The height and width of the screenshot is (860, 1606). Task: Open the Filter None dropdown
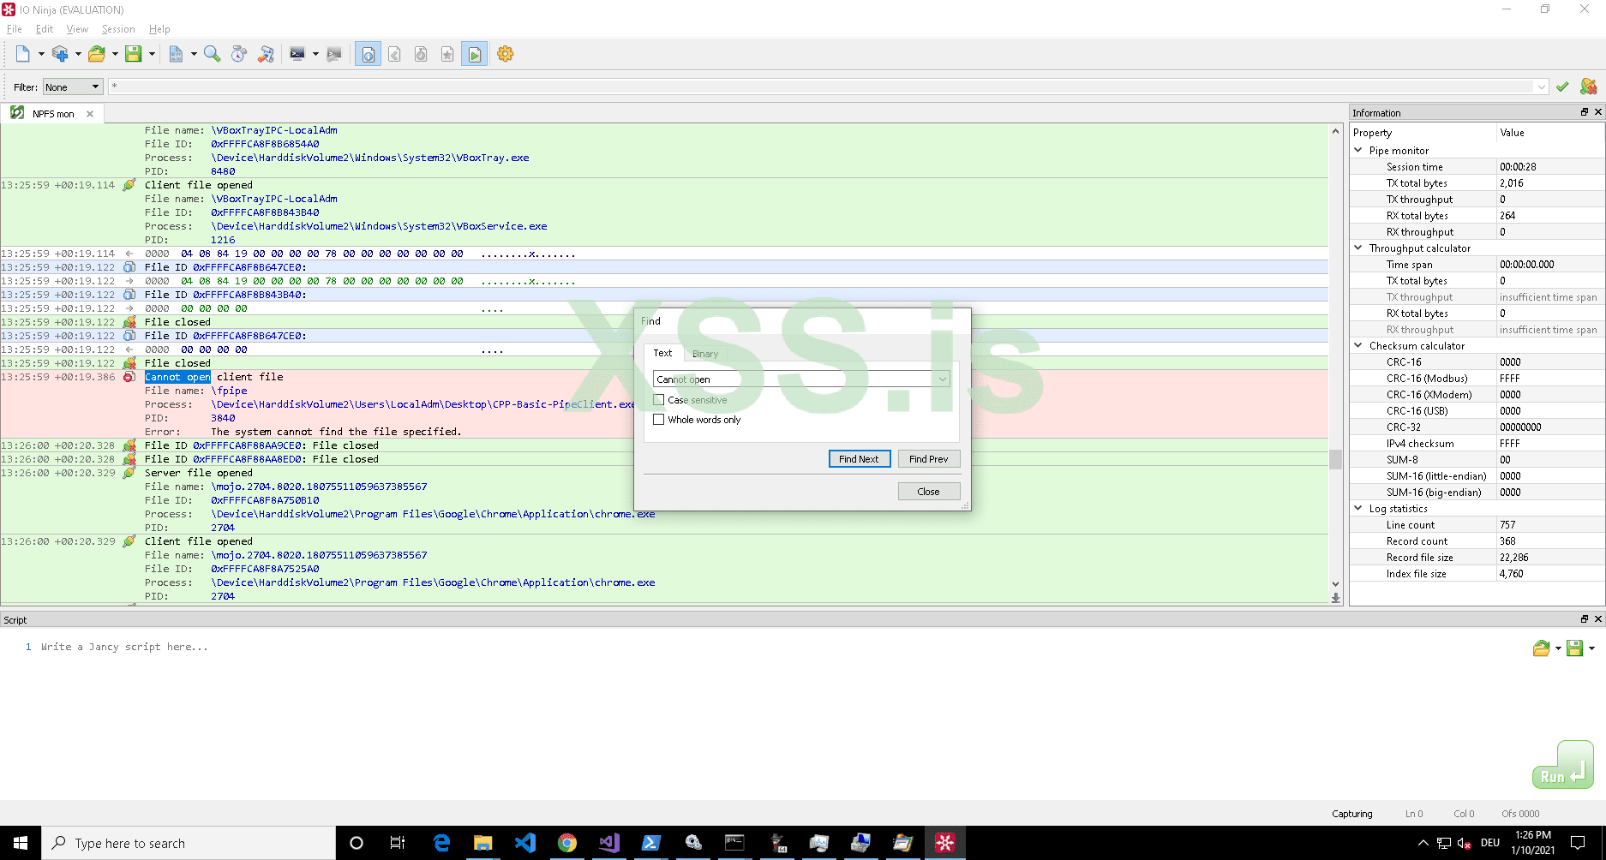click(x=73, y=87)
